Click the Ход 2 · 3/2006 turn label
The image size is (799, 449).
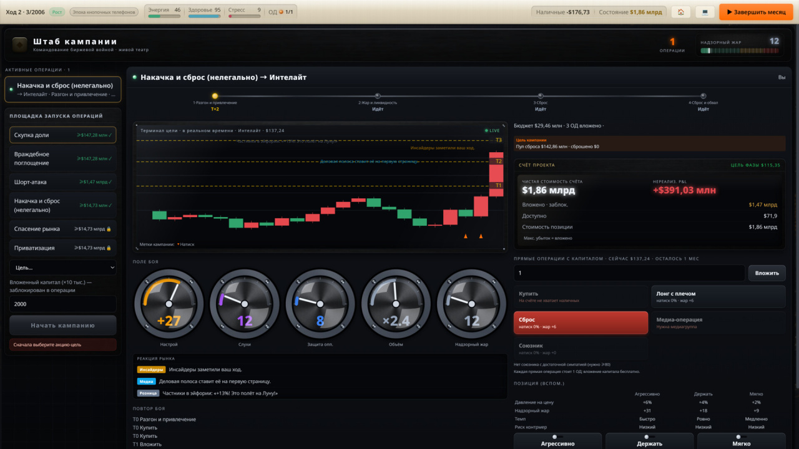[26, 12]
